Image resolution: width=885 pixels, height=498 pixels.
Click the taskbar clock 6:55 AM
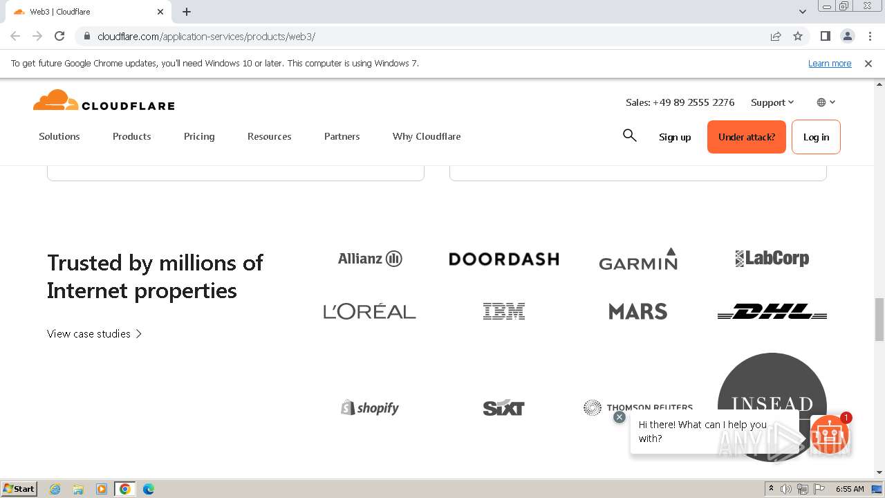click(x=850, y=489)
